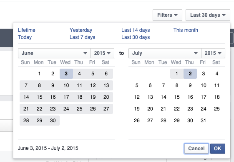Screen dimensions: 234x162
Task: Select July 14 in end calendar
Action: click(164, 97)
